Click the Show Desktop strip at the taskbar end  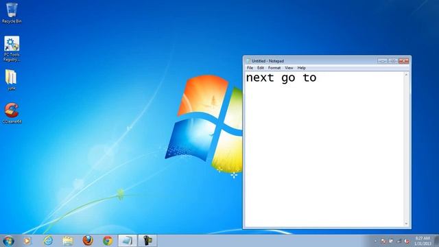(436, 241)
